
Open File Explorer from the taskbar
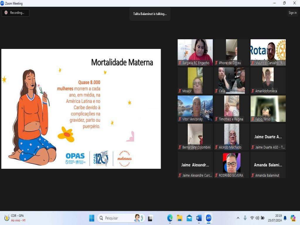[180, 218]
